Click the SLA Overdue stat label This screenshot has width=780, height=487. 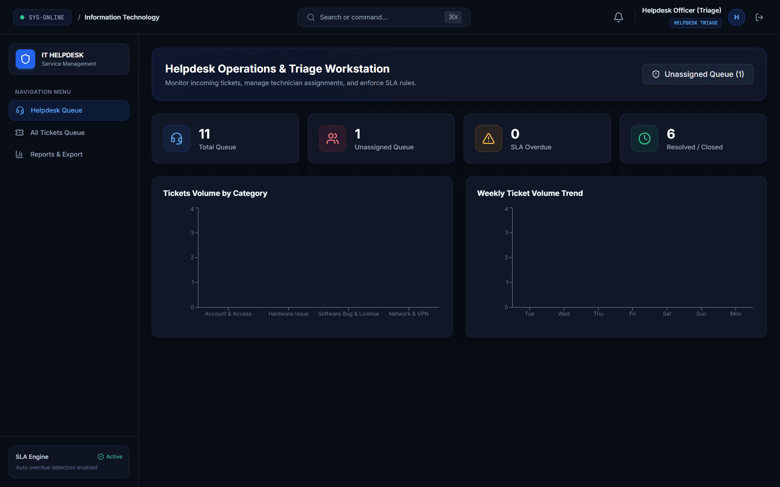[x=531, y=147]
